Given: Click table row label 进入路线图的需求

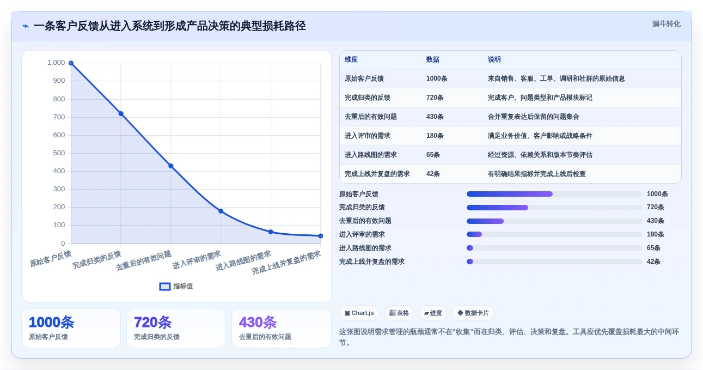Looking at the screenshot, I should pyautogui.click(x=371, y=155).
